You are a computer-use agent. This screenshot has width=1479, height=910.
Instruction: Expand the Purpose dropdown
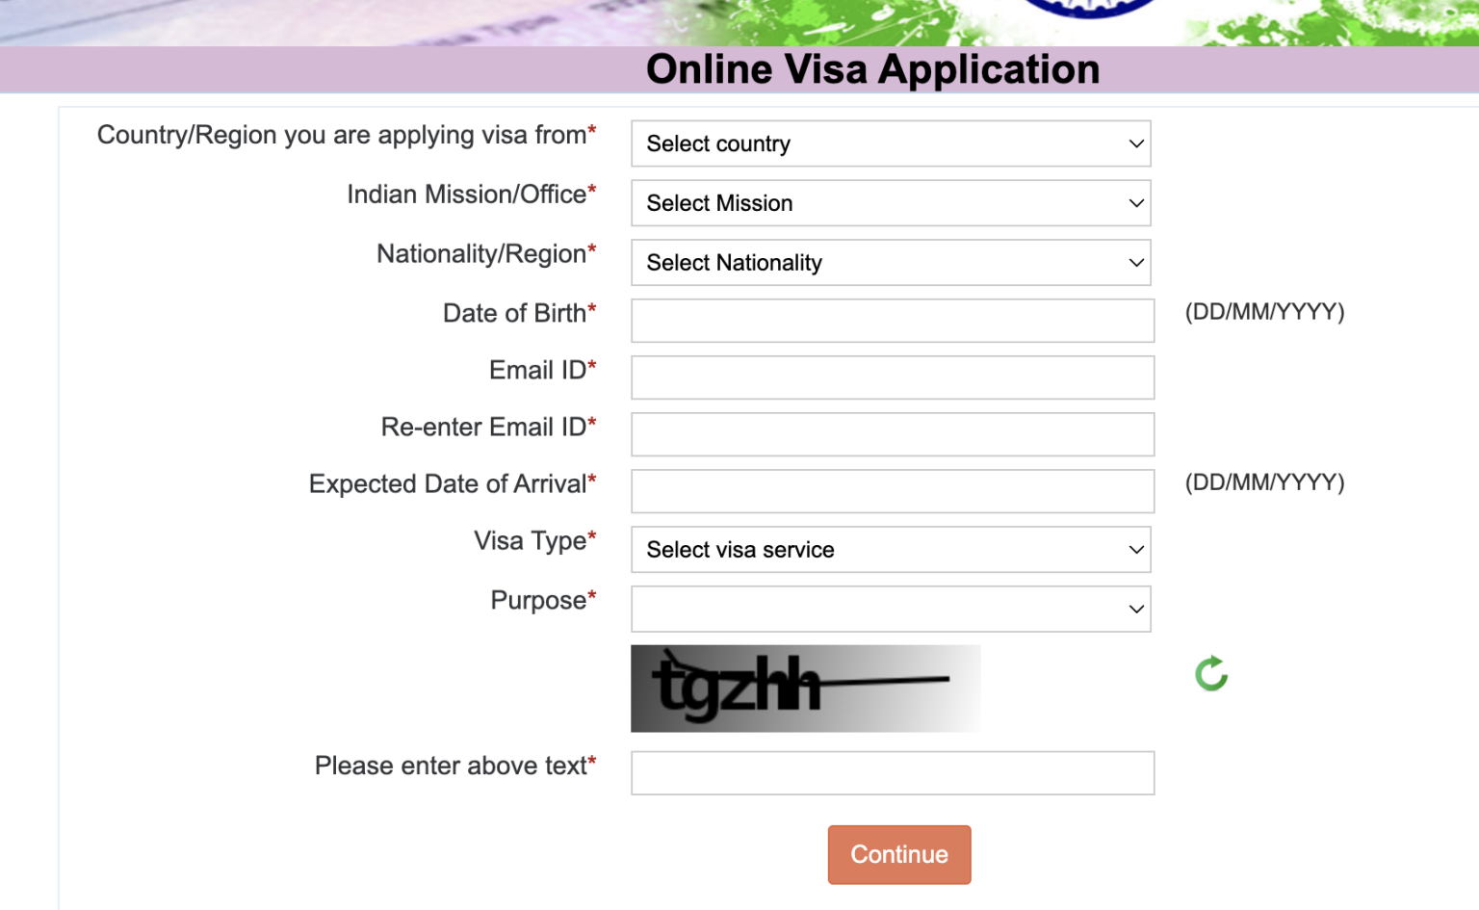[x=891, y=610]
